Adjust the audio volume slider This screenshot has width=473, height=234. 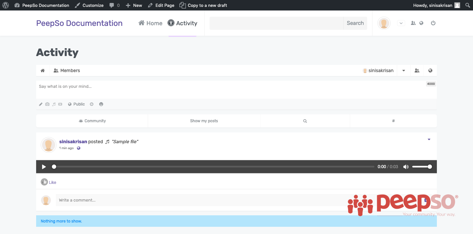pos(422,167)
